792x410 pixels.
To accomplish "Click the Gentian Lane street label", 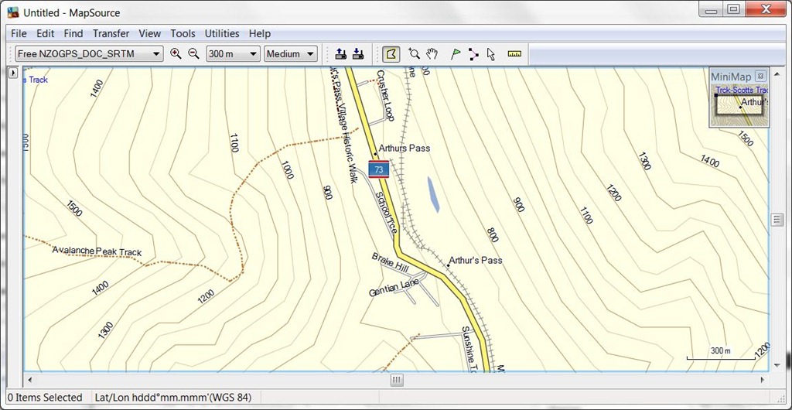I will click(394, 288).
